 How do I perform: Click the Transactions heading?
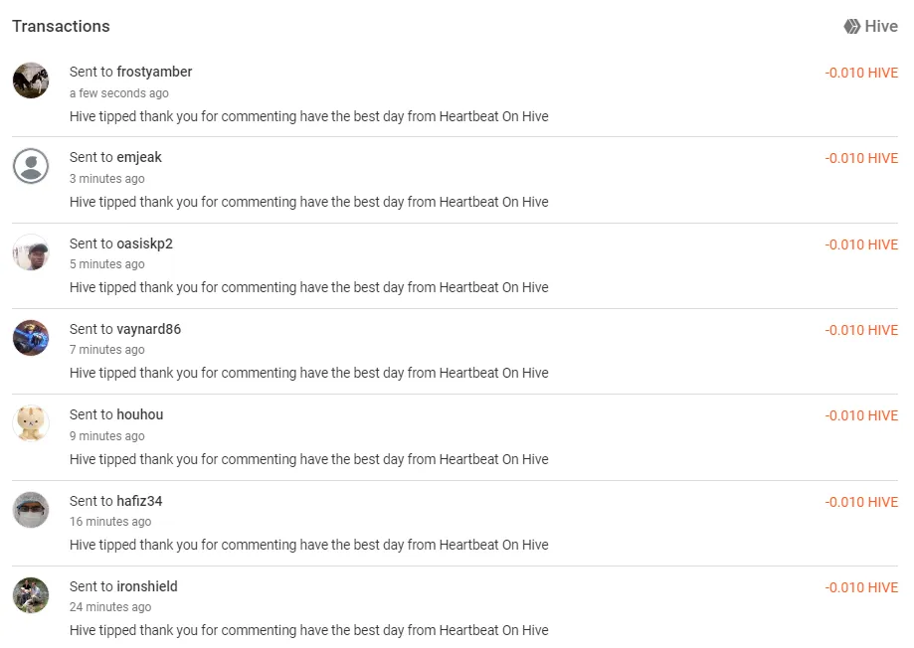pos(62,26)
